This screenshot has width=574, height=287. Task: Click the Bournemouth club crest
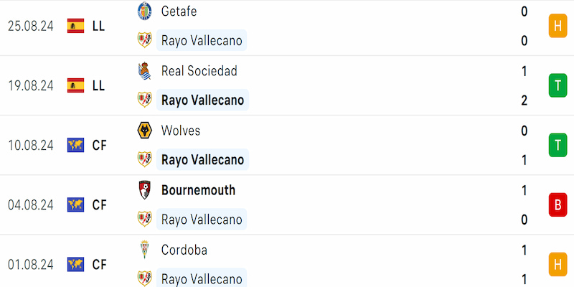(x=145, y=190)
